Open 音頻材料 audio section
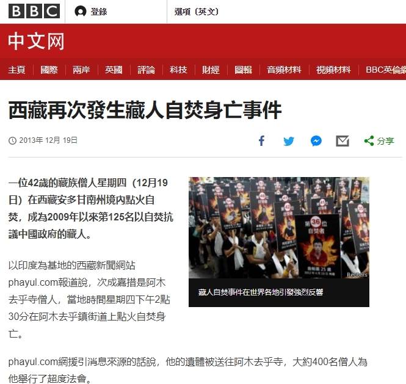 coord(284,70)
